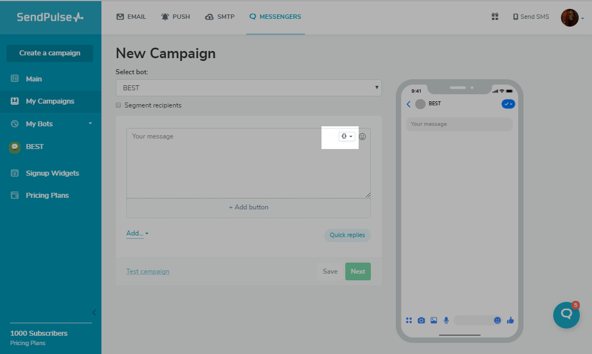Click the thumbs up icon in preview

(511, 320)
